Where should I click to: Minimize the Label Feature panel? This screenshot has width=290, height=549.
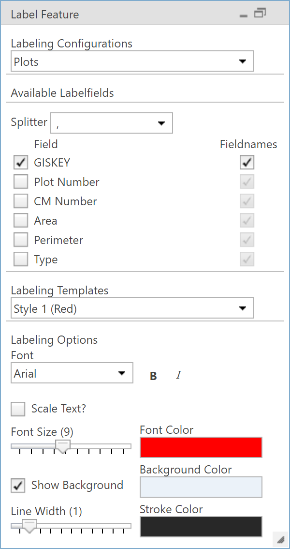[x=243, y=15]
